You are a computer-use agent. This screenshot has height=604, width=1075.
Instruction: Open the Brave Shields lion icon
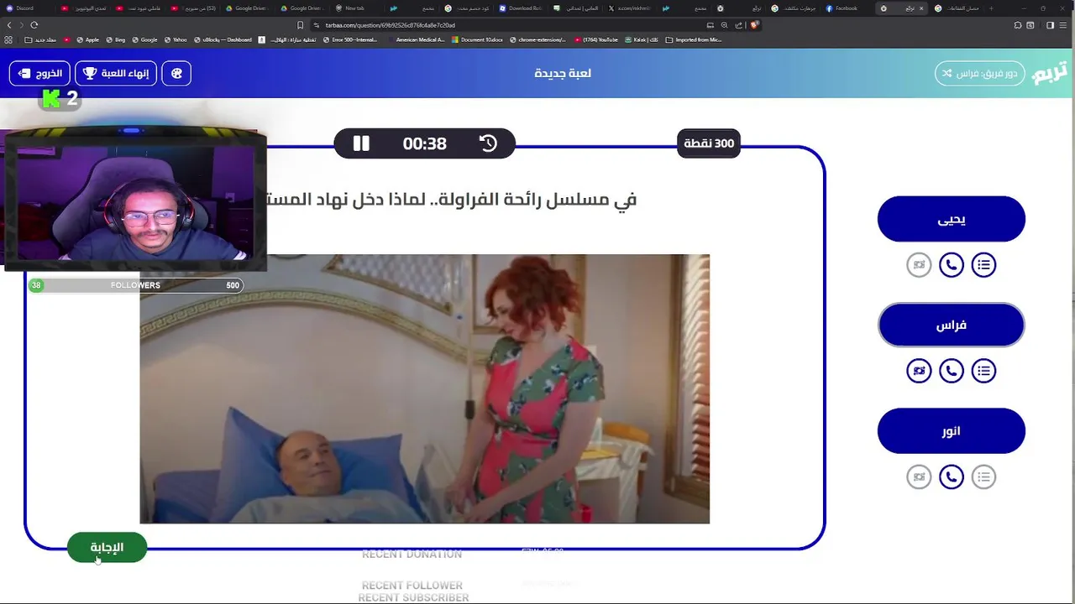tap(753, 25)
